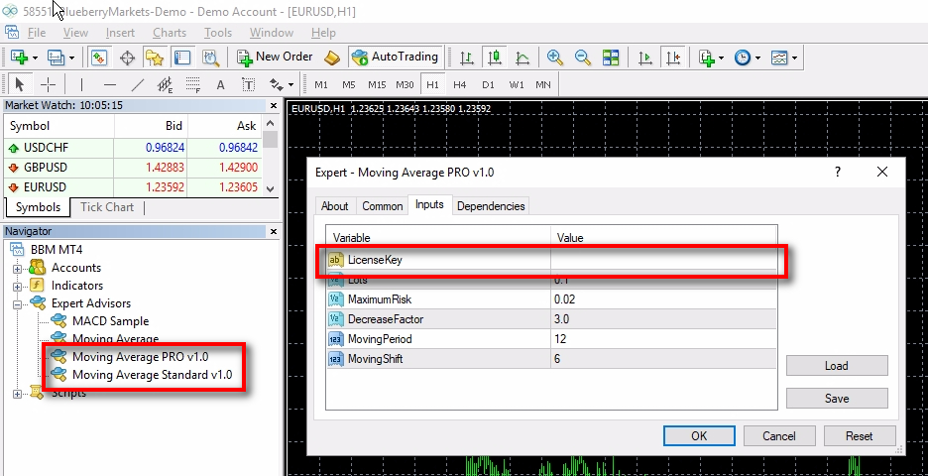Select the Vertical Line drawing tool
This screenshot has height=476, width=928.
pos(81,84)
